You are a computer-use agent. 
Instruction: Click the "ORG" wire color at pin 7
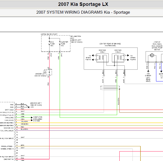tap(22, 119)
